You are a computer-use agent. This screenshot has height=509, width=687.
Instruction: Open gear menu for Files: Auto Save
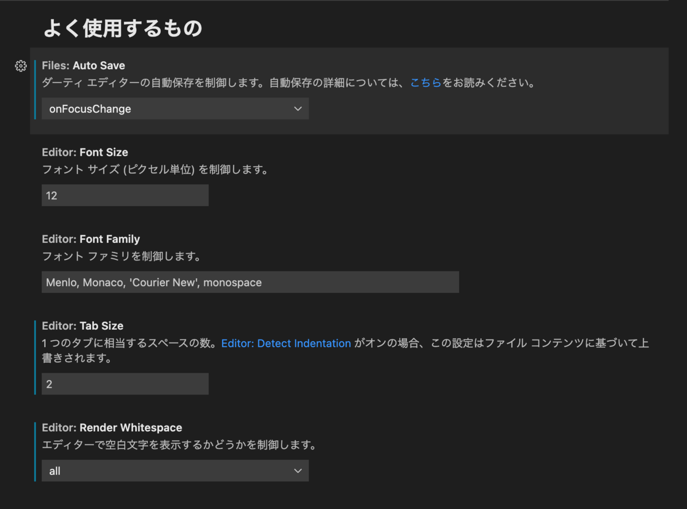pyautogui.click(x=20, y=66)
